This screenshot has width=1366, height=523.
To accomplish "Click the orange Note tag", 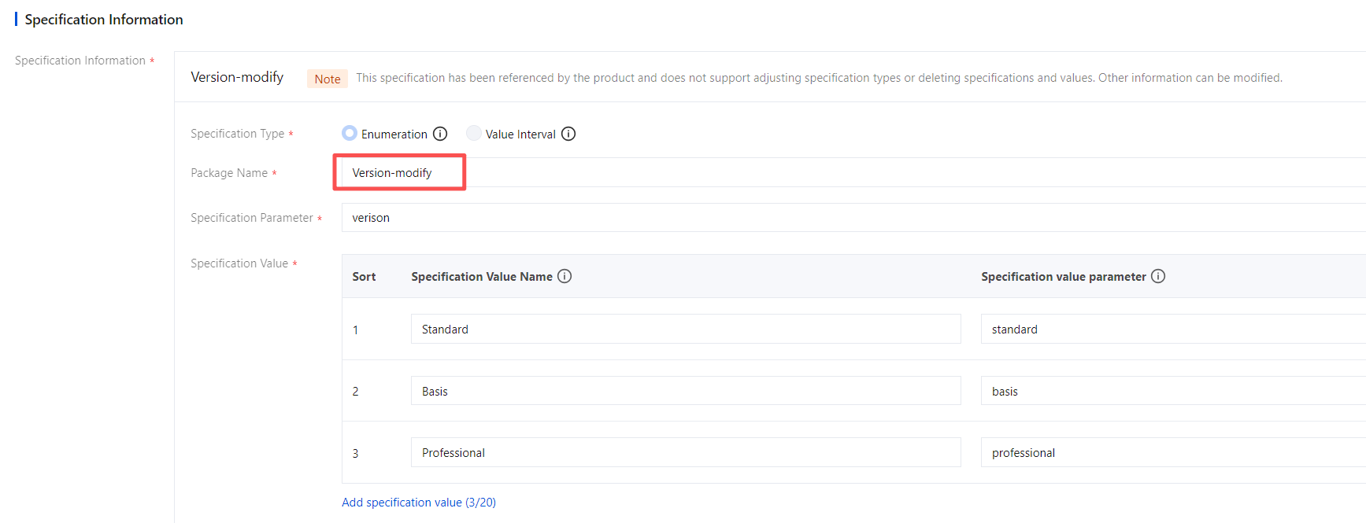I will [328, 79].
